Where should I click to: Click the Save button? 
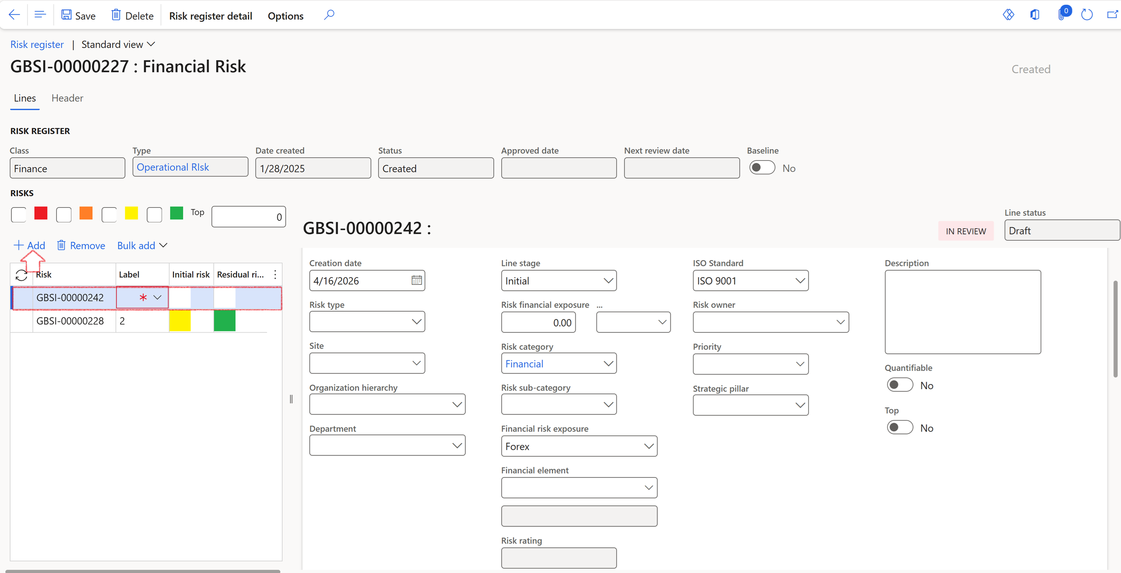point(79,16)
